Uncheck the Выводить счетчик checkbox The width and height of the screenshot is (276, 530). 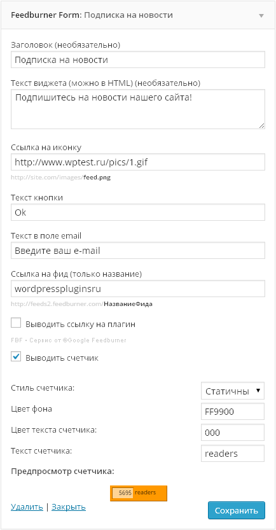coord(16,356)
